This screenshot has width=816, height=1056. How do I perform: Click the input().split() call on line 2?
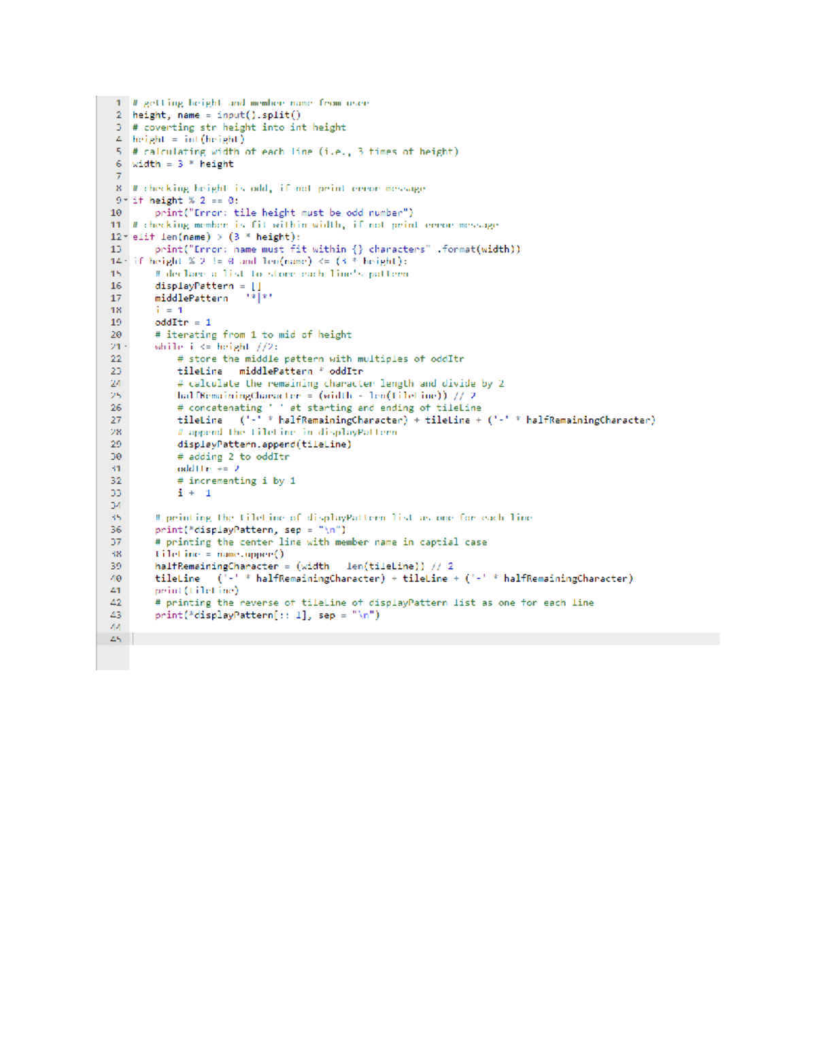[257, 115]
